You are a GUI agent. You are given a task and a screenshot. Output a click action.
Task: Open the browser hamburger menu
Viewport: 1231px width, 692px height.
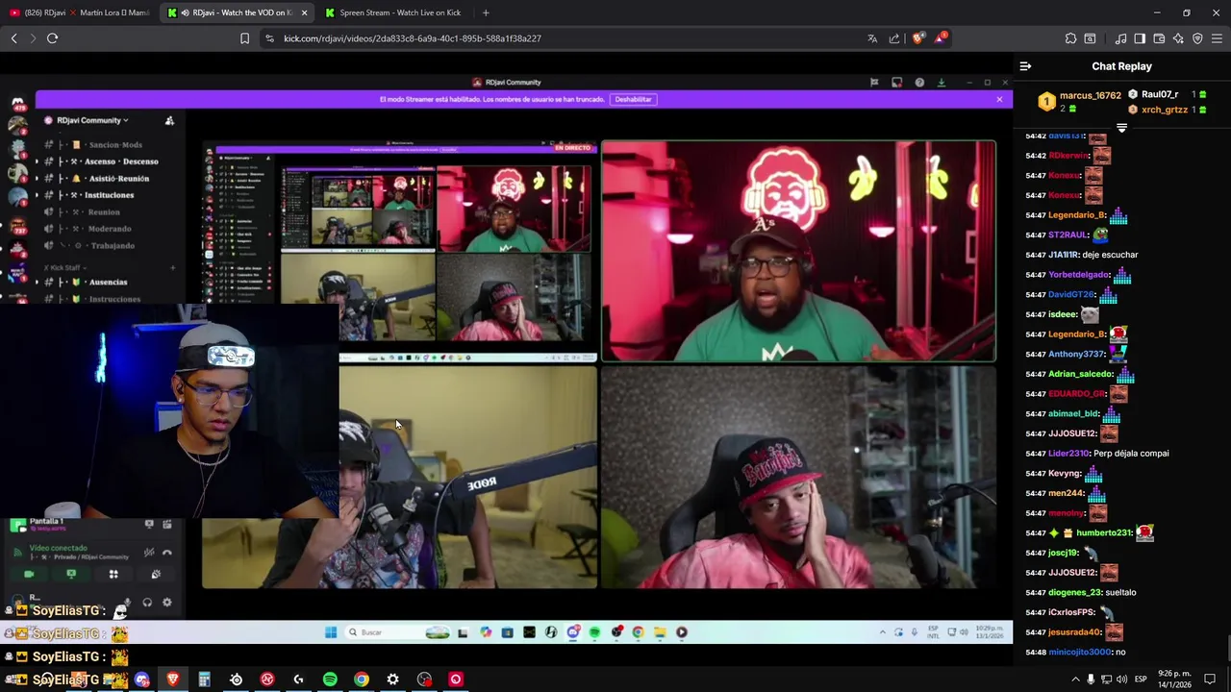[x=1217, y=38]
